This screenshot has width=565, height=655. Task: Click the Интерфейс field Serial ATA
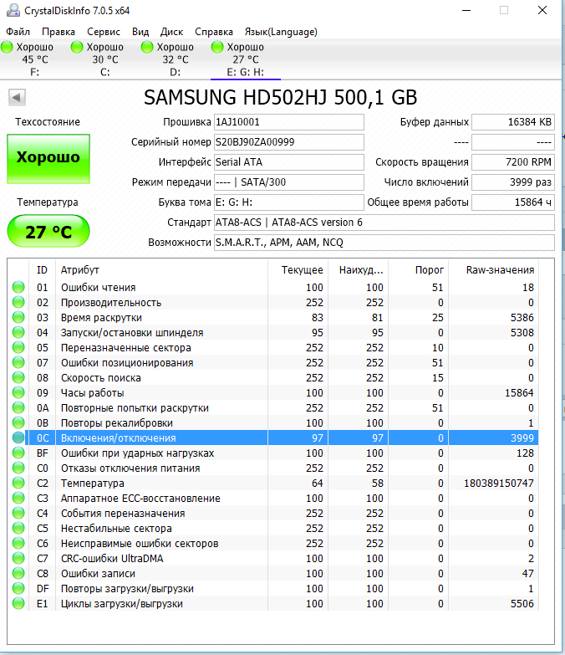(288, 162)
